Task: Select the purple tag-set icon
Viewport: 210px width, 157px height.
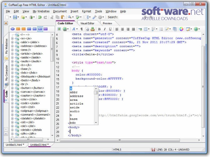Action: [46, 29]
